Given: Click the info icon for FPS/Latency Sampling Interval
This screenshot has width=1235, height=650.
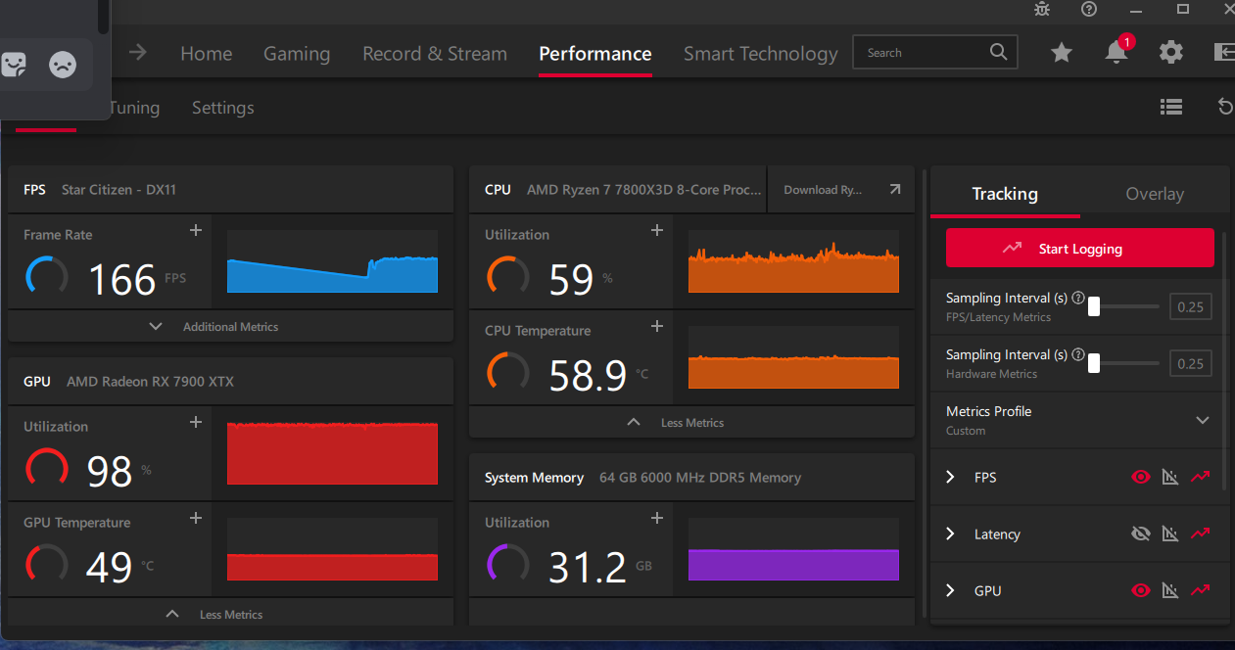Looking at the screenshot, I should tap(1078, 298).
